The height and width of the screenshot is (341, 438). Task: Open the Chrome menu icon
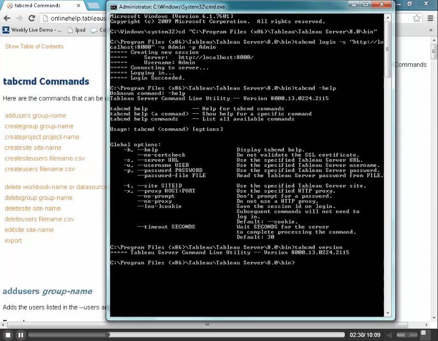[x=430, y=18]
